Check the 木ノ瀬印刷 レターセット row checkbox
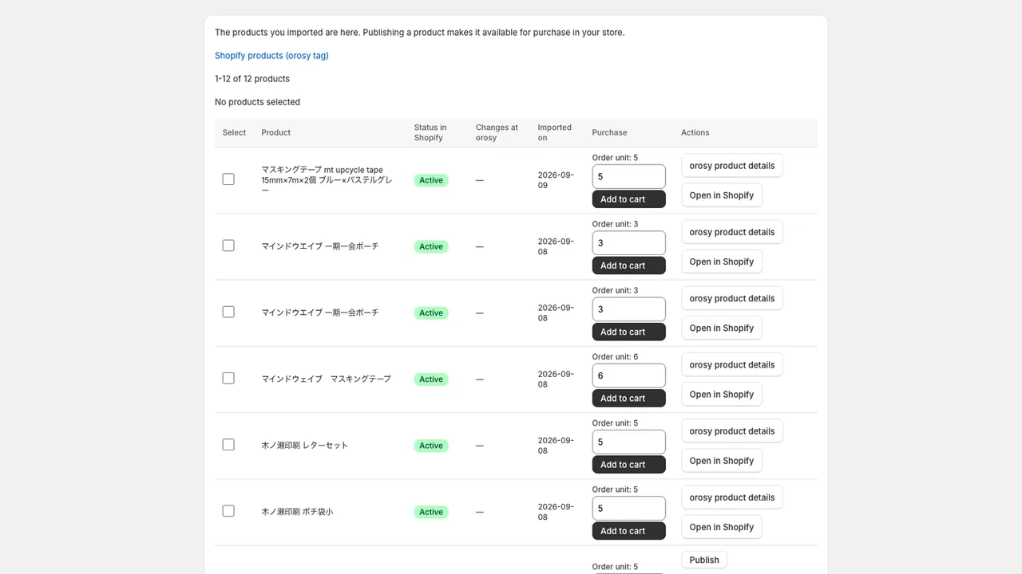Screen dimensions: 1022x574 228,445
